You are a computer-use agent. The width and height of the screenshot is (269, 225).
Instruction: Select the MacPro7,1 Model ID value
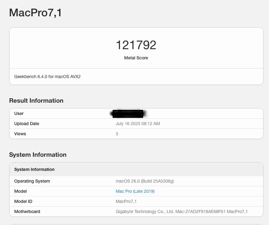click(126, 201)
